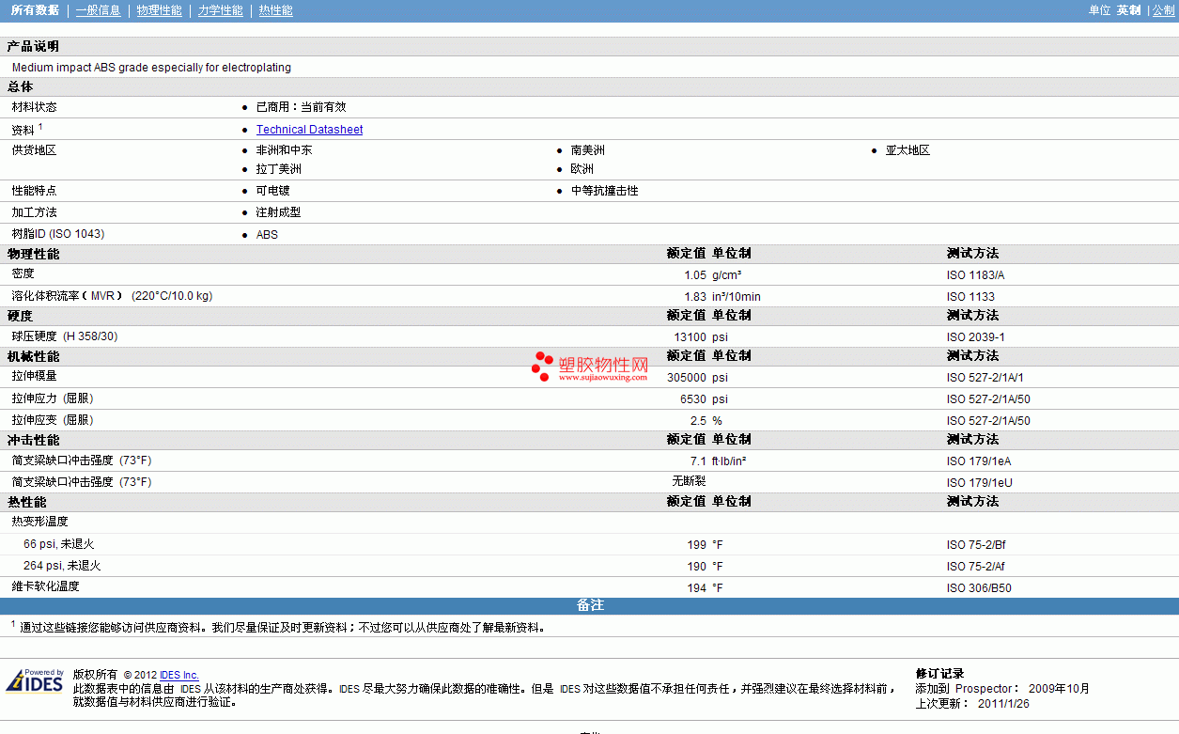Click the product description 'Medium impact ABS grade' text

(151, 68)
